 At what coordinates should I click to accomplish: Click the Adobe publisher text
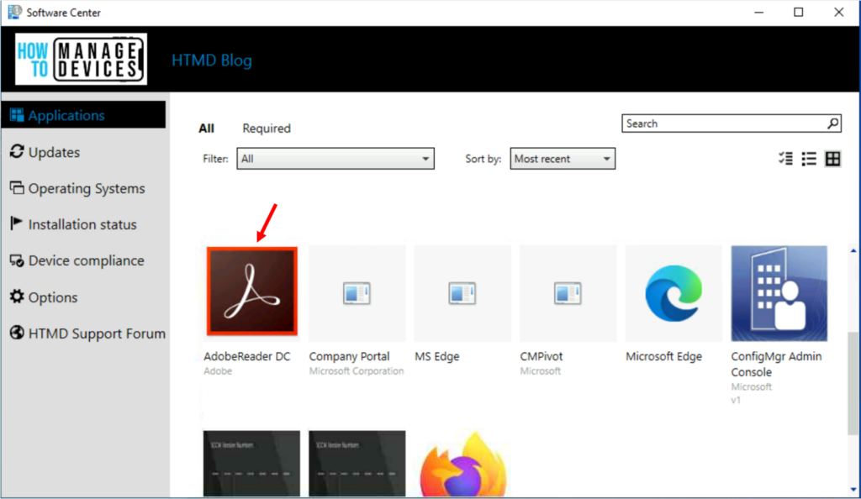(218, 371)
